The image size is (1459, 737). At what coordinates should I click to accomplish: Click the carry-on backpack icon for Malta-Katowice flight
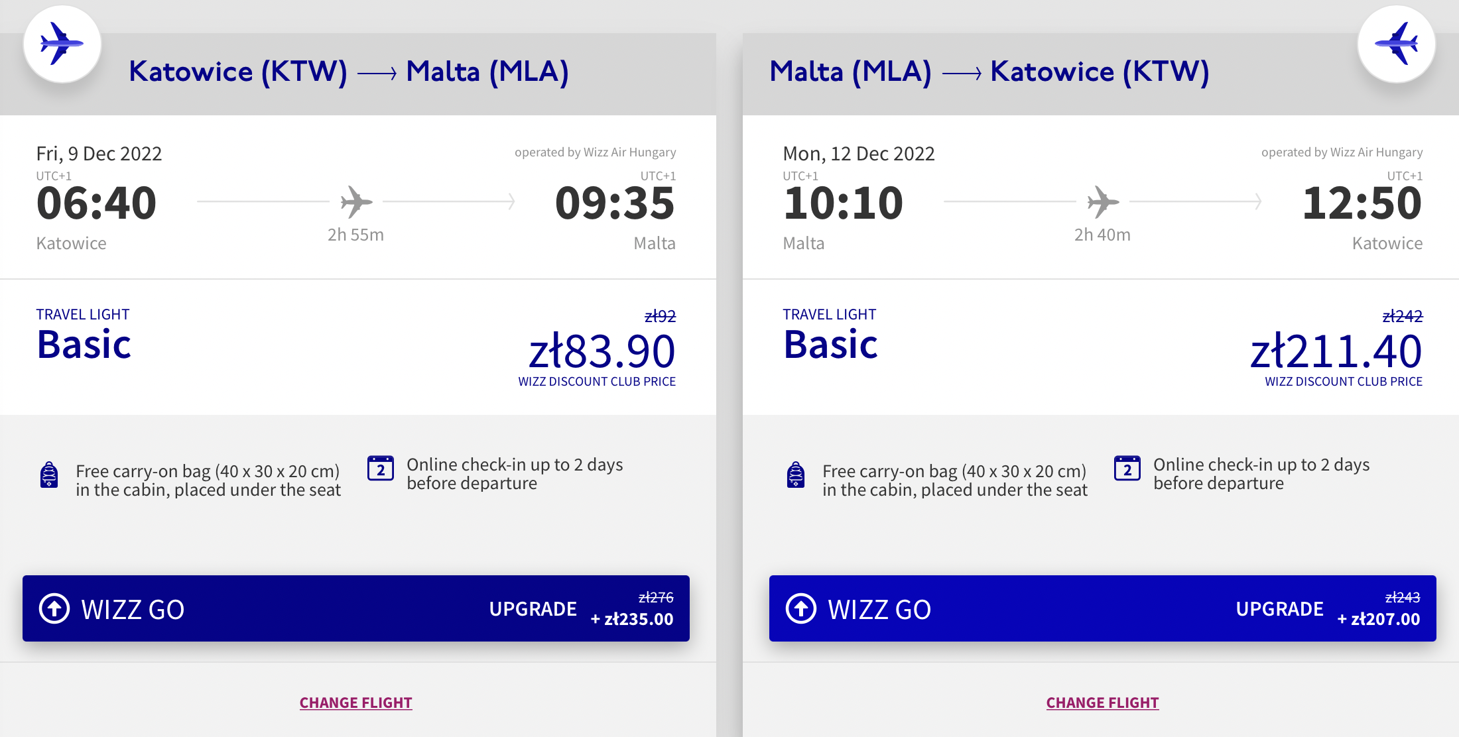[x=796, y=475]
